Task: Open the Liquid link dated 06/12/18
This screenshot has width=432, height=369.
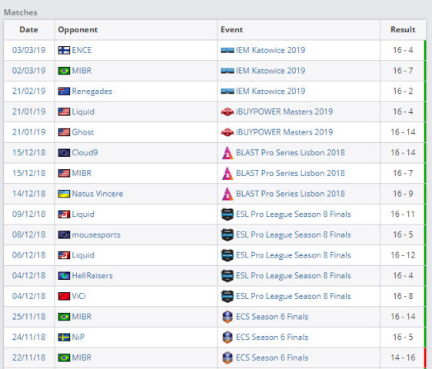Action: [x=83, y=255]
